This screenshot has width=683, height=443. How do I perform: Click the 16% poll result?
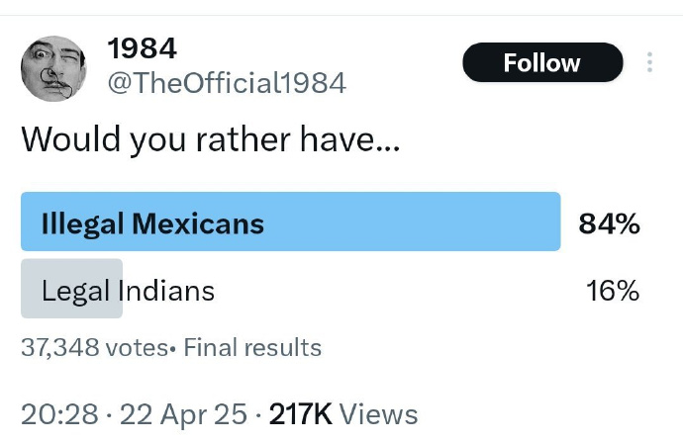[x=613, y=291]
